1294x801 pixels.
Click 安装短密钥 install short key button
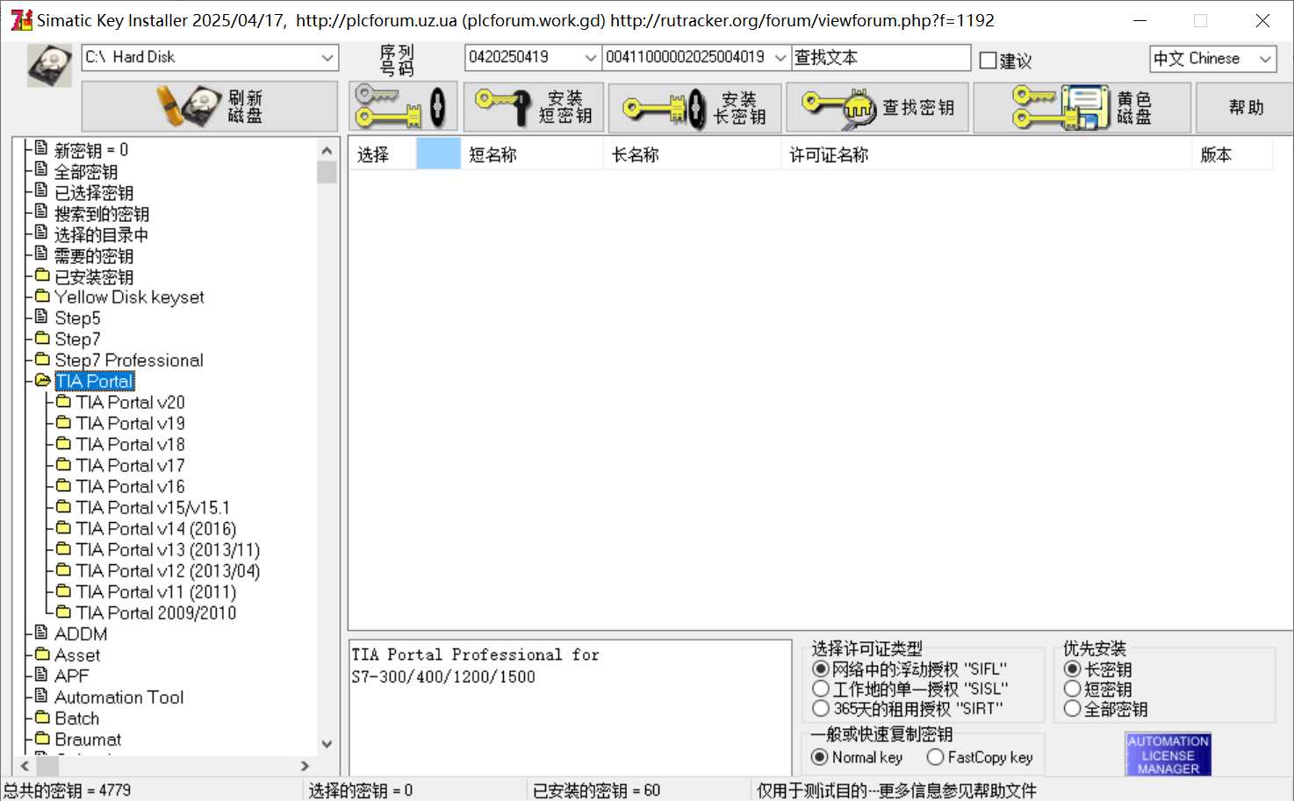coord(533,107)
